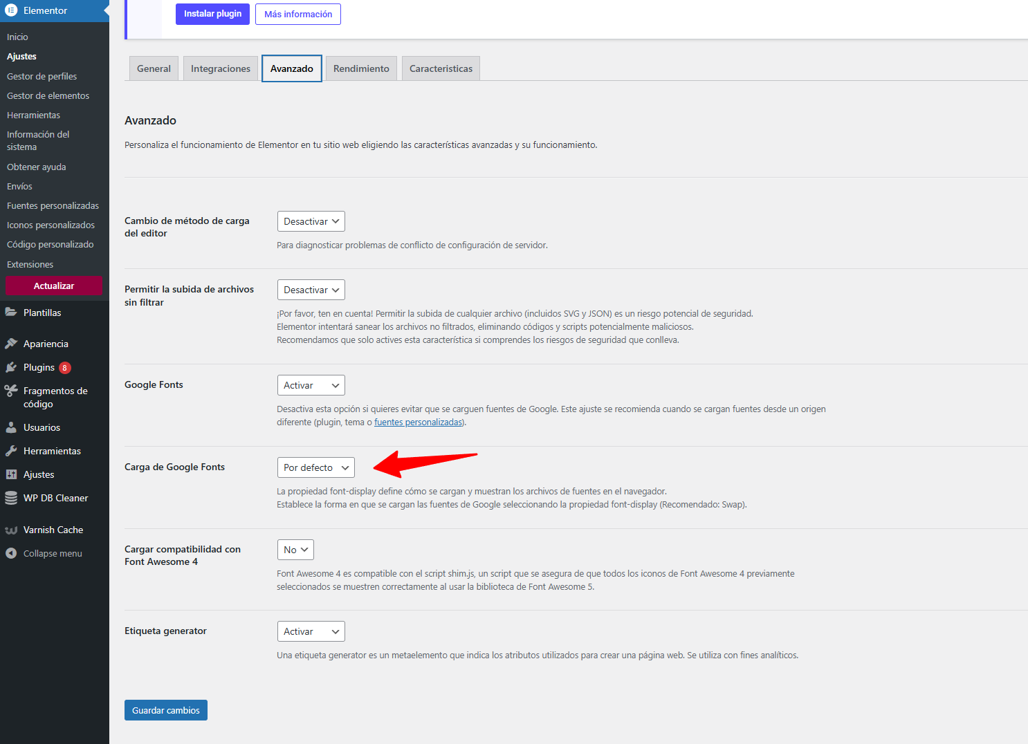Viewport: 1028px width, 744px height.
Task: Click the Elementor logo icon in sidebar
Action: [11, 10]
